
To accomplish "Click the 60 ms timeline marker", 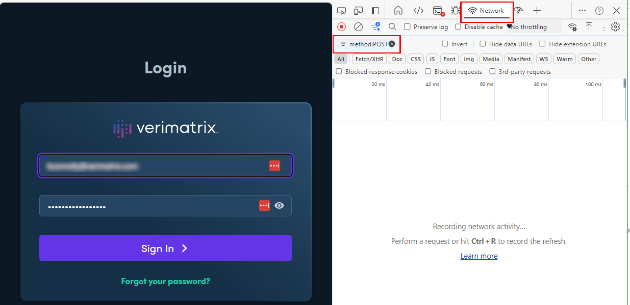I will pos(486,85).
